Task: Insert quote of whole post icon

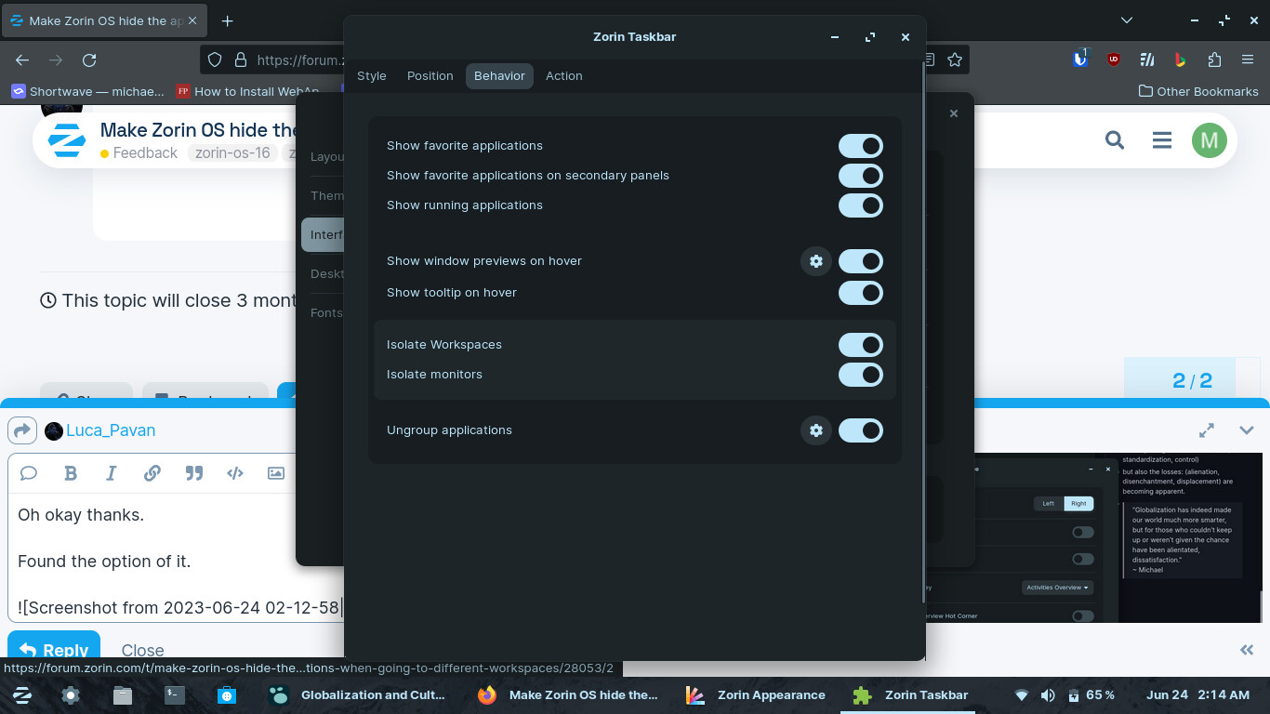Action: pos(29,473)
